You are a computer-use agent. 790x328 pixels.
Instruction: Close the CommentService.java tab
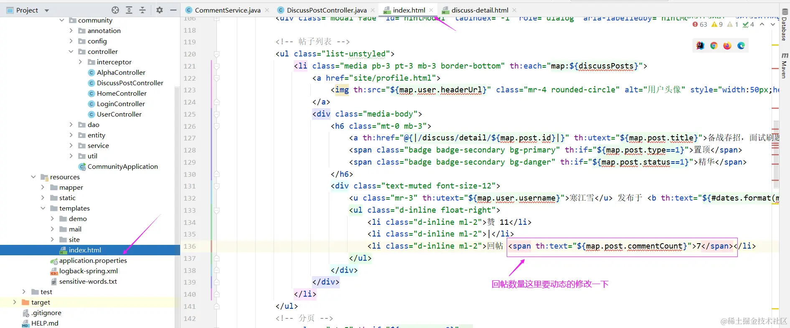point(267,10)
